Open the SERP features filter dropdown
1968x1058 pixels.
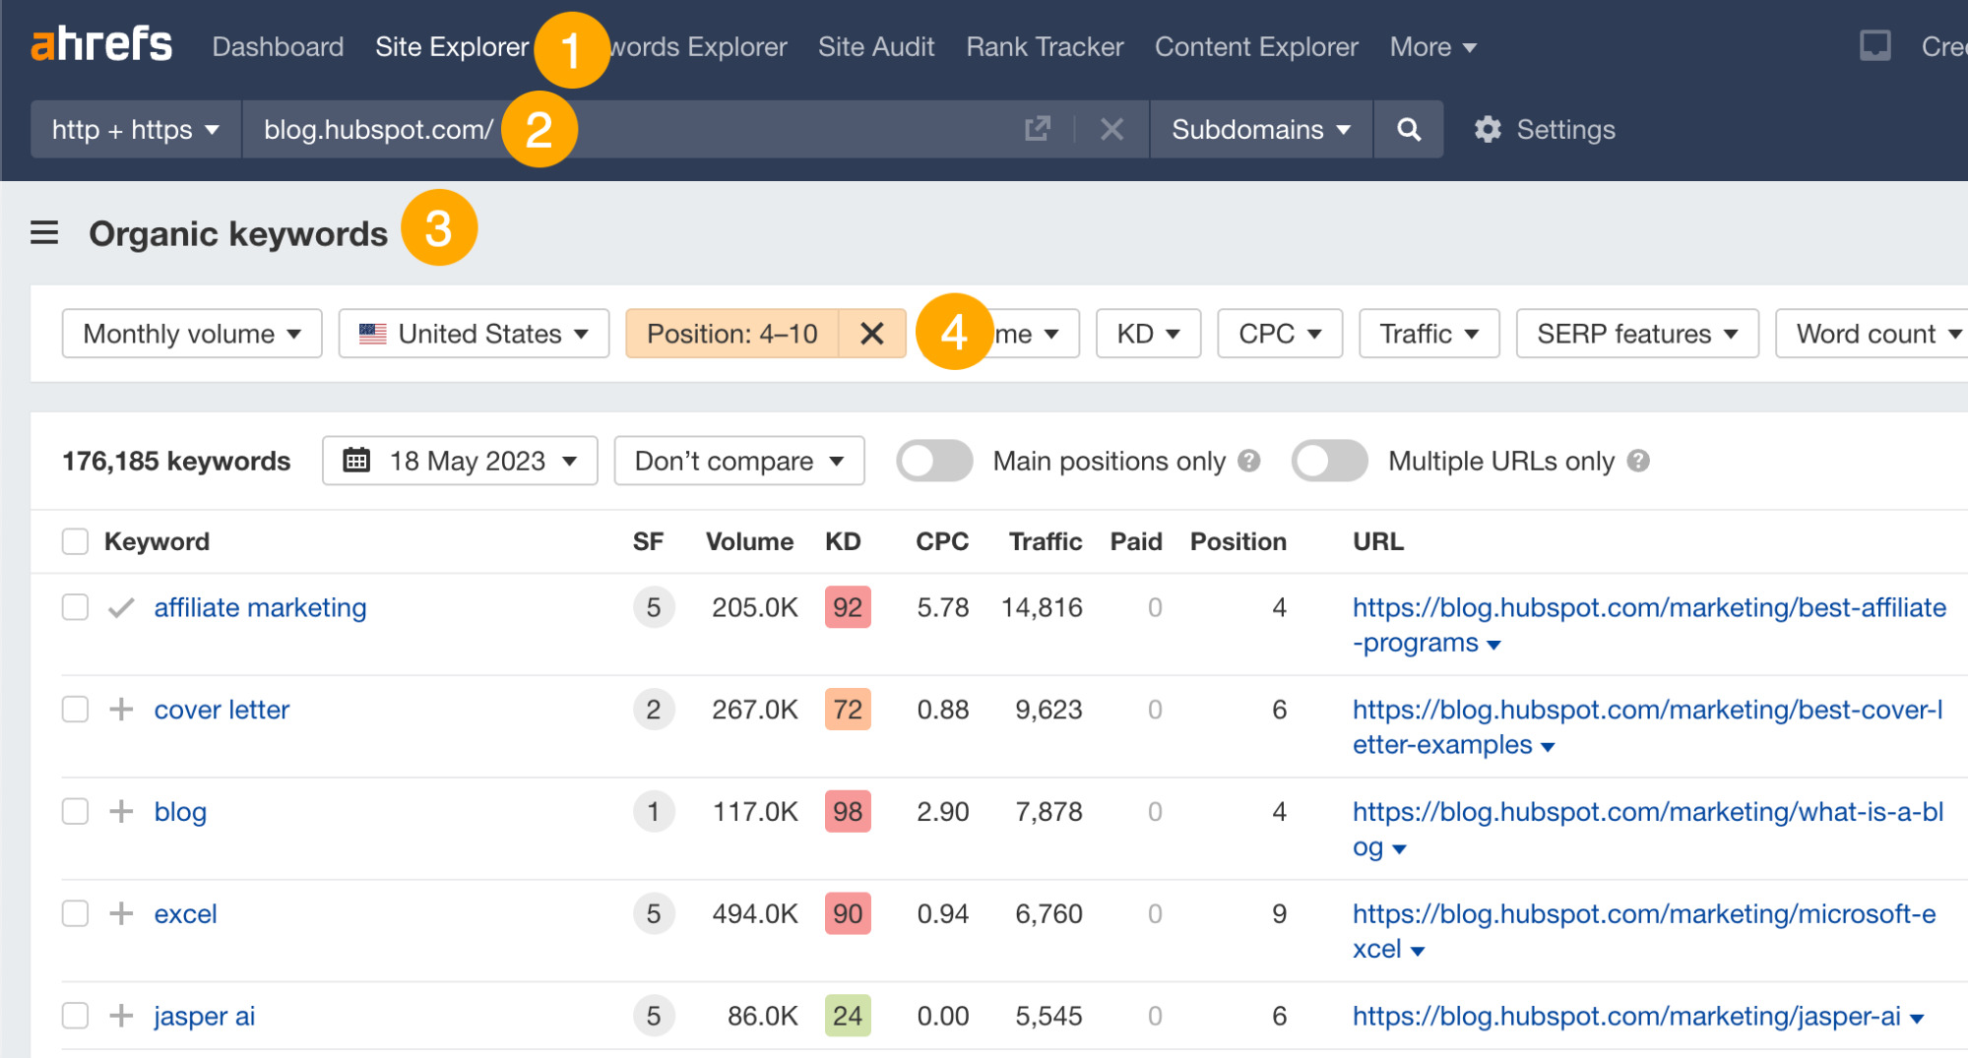tap(1636, 334)
